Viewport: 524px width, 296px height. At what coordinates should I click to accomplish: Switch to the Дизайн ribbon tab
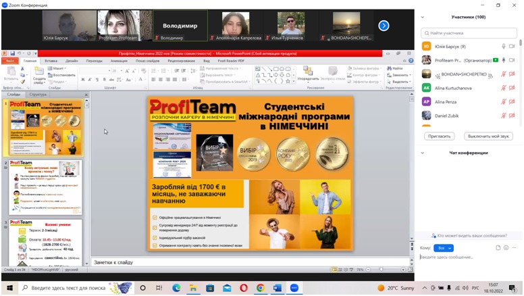[72, 61]
